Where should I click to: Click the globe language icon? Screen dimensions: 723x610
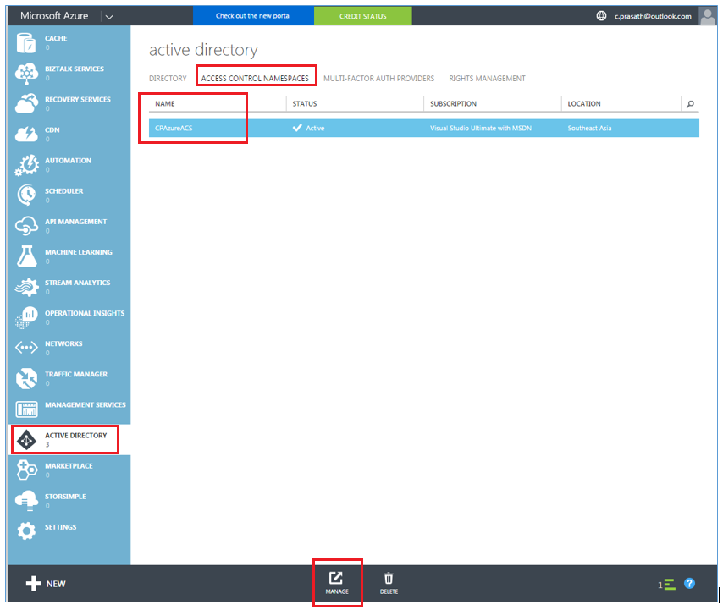coord(601,16)
